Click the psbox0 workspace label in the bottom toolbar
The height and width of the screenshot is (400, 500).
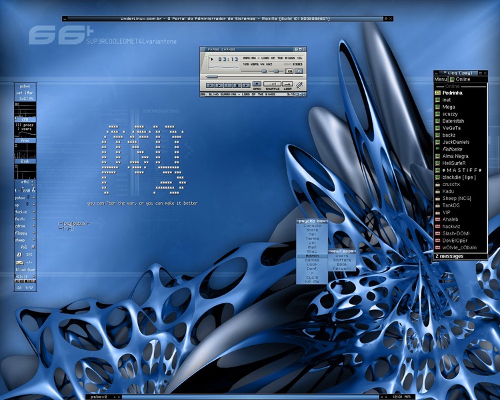(x=99, y=397)
